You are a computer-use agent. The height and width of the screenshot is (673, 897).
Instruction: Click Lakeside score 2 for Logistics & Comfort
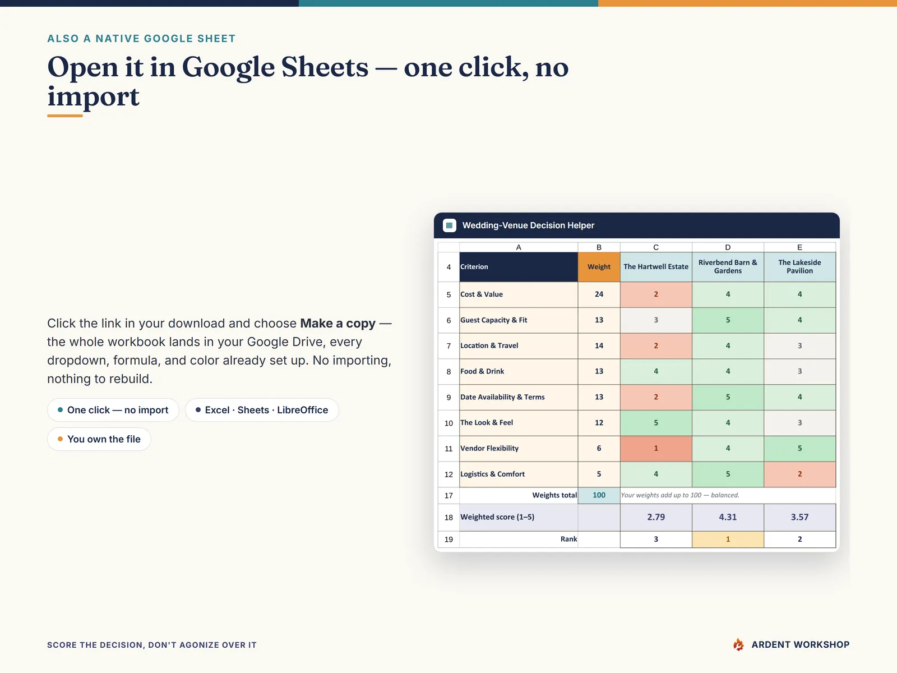click(x=799, y=474)
